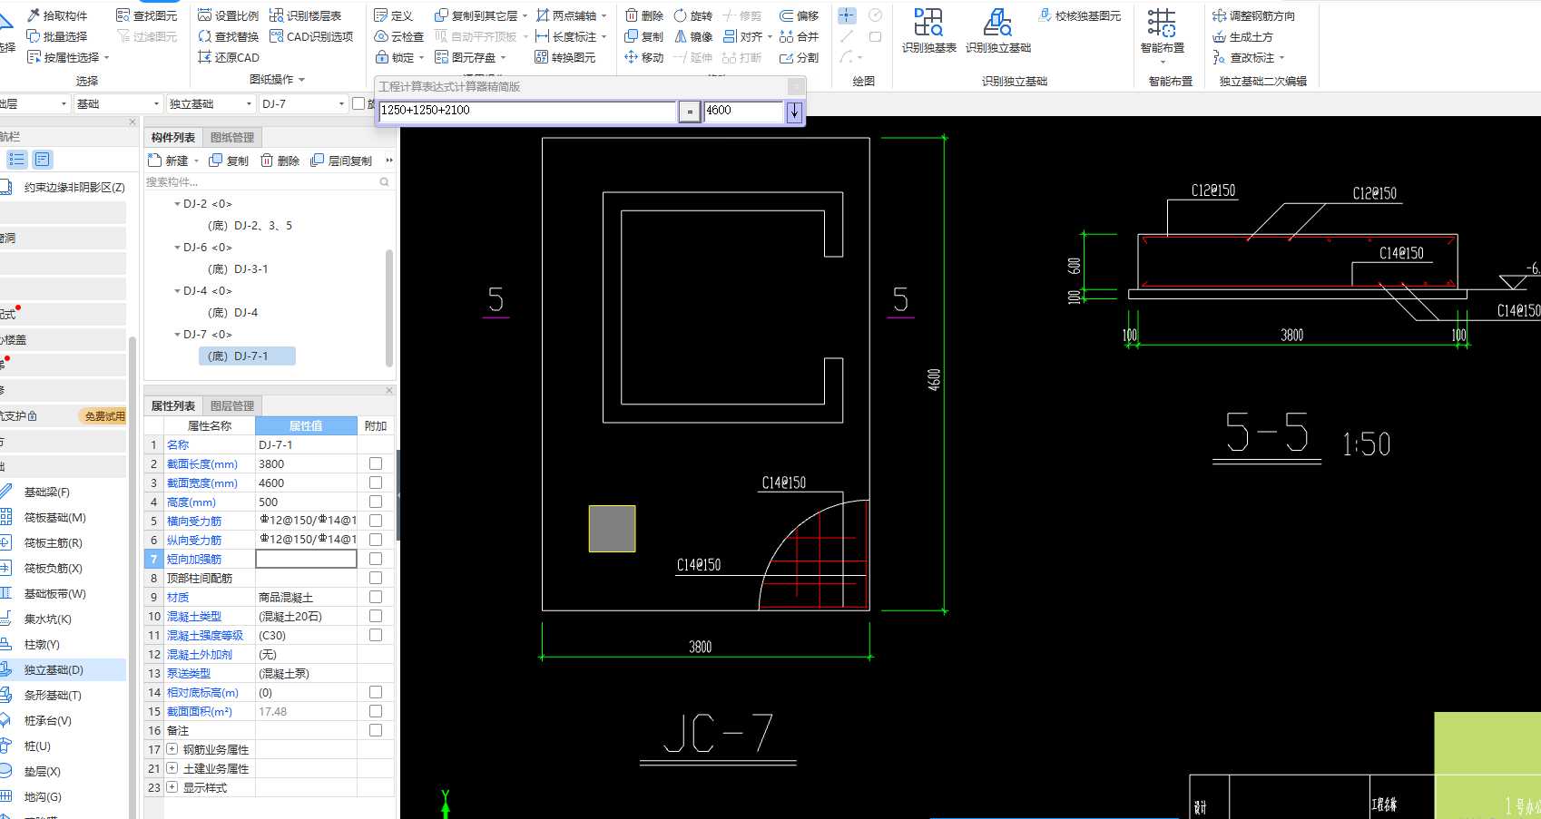Image resolution: width=1541 pixels, height=819 pixels.
Task: Switch to 构件列表 tab
Action: pyautogui.click(x=173, y=138)
